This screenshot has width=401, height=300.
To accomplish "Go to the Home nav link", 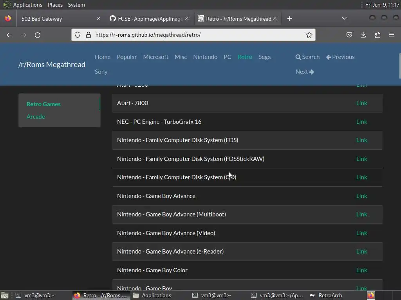I will click(x=103, y=57).
